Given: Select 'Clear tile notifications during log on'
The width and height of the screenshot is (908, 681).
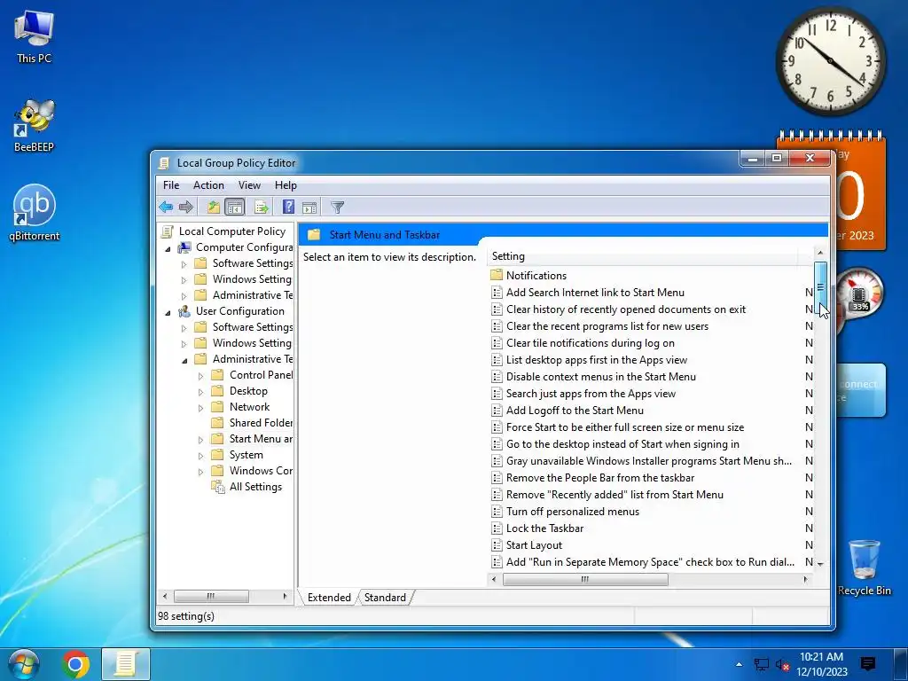Looking at the screenshot, I should (590, 343).
